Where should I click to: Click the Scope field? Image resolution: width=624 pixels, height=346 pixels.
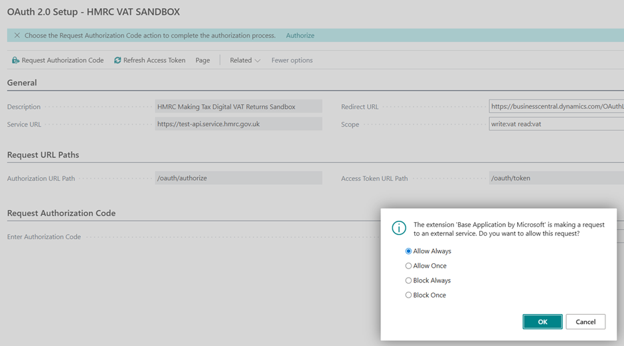[556, 124]
